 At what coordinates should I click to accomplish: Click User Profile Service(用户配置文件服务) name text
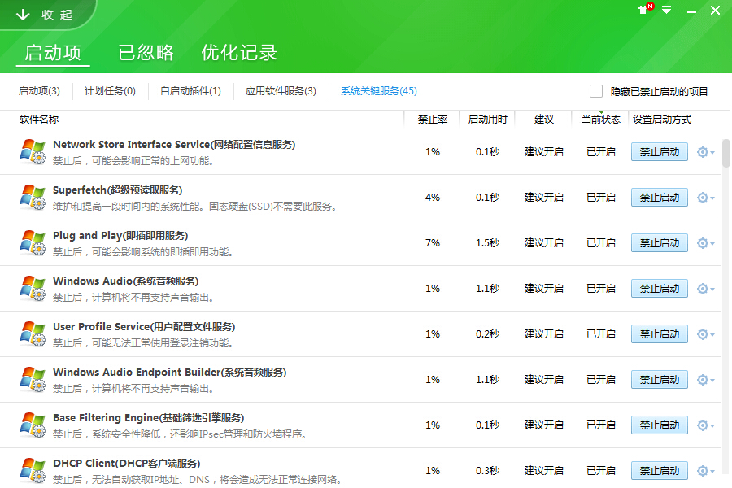pyautogui.click(x=144, y=326)
